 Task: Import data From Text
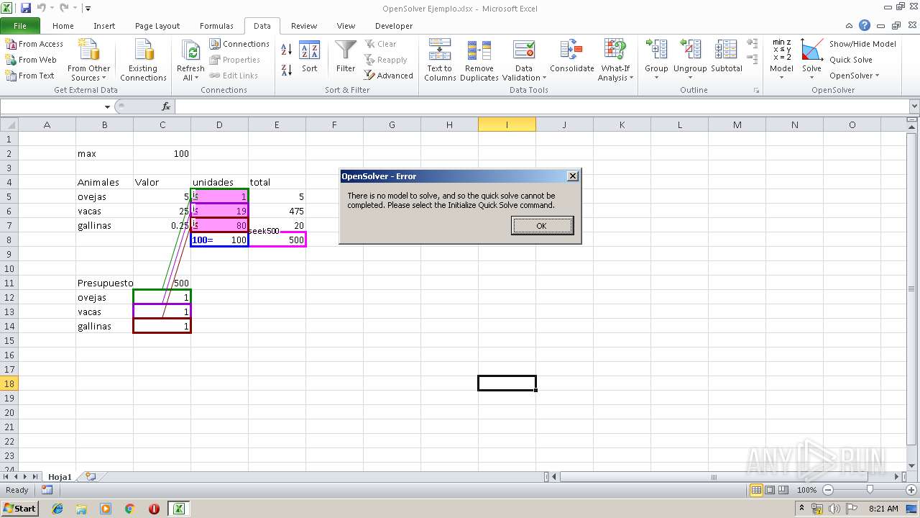click(30, 76)
